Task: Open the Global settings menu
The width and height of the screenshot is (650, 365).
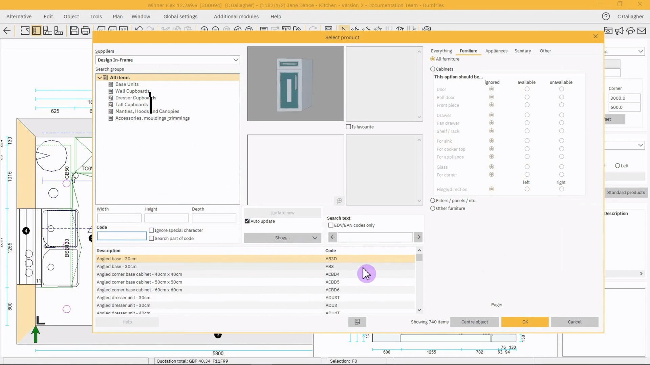Action: 180,17
